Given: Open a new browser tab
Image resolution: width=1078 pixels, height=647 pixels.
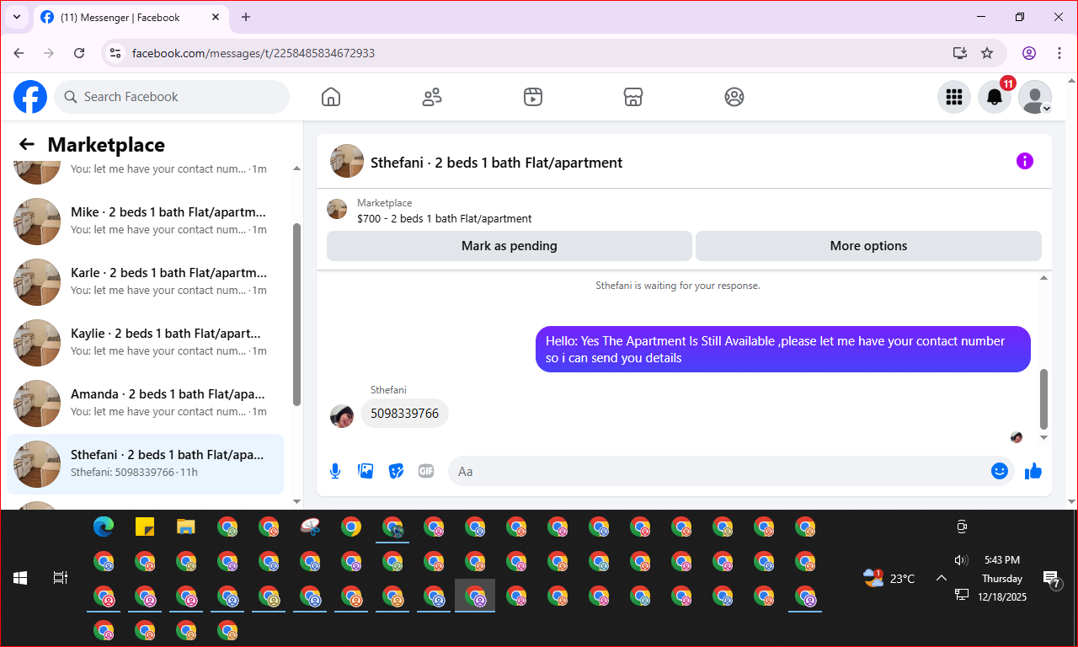Looking at the screenshot, I should point(246,17).
